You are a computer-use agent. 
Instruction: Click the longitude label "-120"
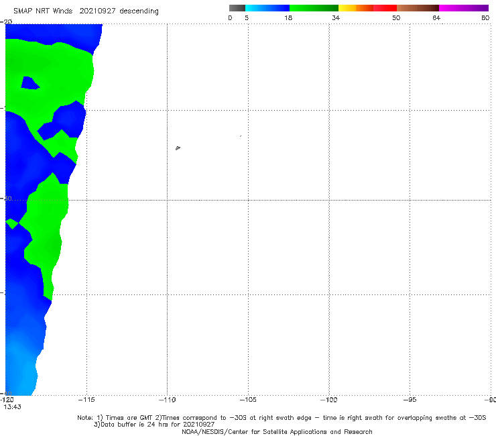click(7, 400)
